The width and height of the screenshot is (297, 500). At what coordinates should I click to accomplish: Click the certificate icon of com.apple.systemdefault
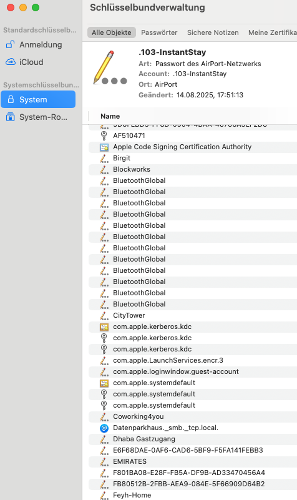click(104, 383)
